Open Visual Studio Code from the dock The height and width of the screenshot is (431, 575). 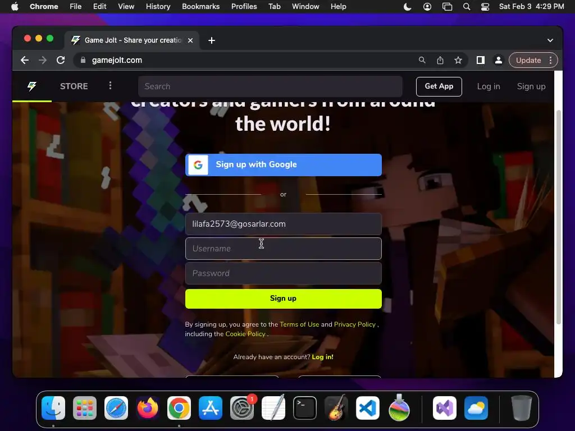pos(368,408)
